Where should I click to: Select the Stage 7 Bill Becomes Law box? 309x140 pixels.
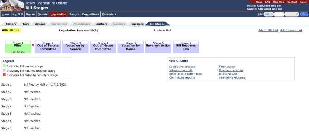[x=186, y=47]
